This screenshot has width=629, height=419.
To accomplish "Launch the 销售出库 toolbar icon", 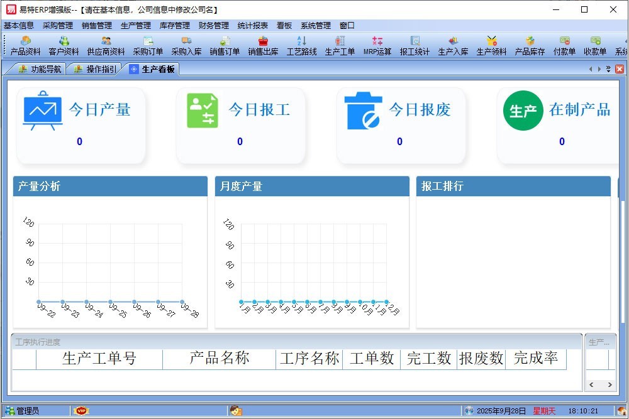I will click(x=263, y=46).
